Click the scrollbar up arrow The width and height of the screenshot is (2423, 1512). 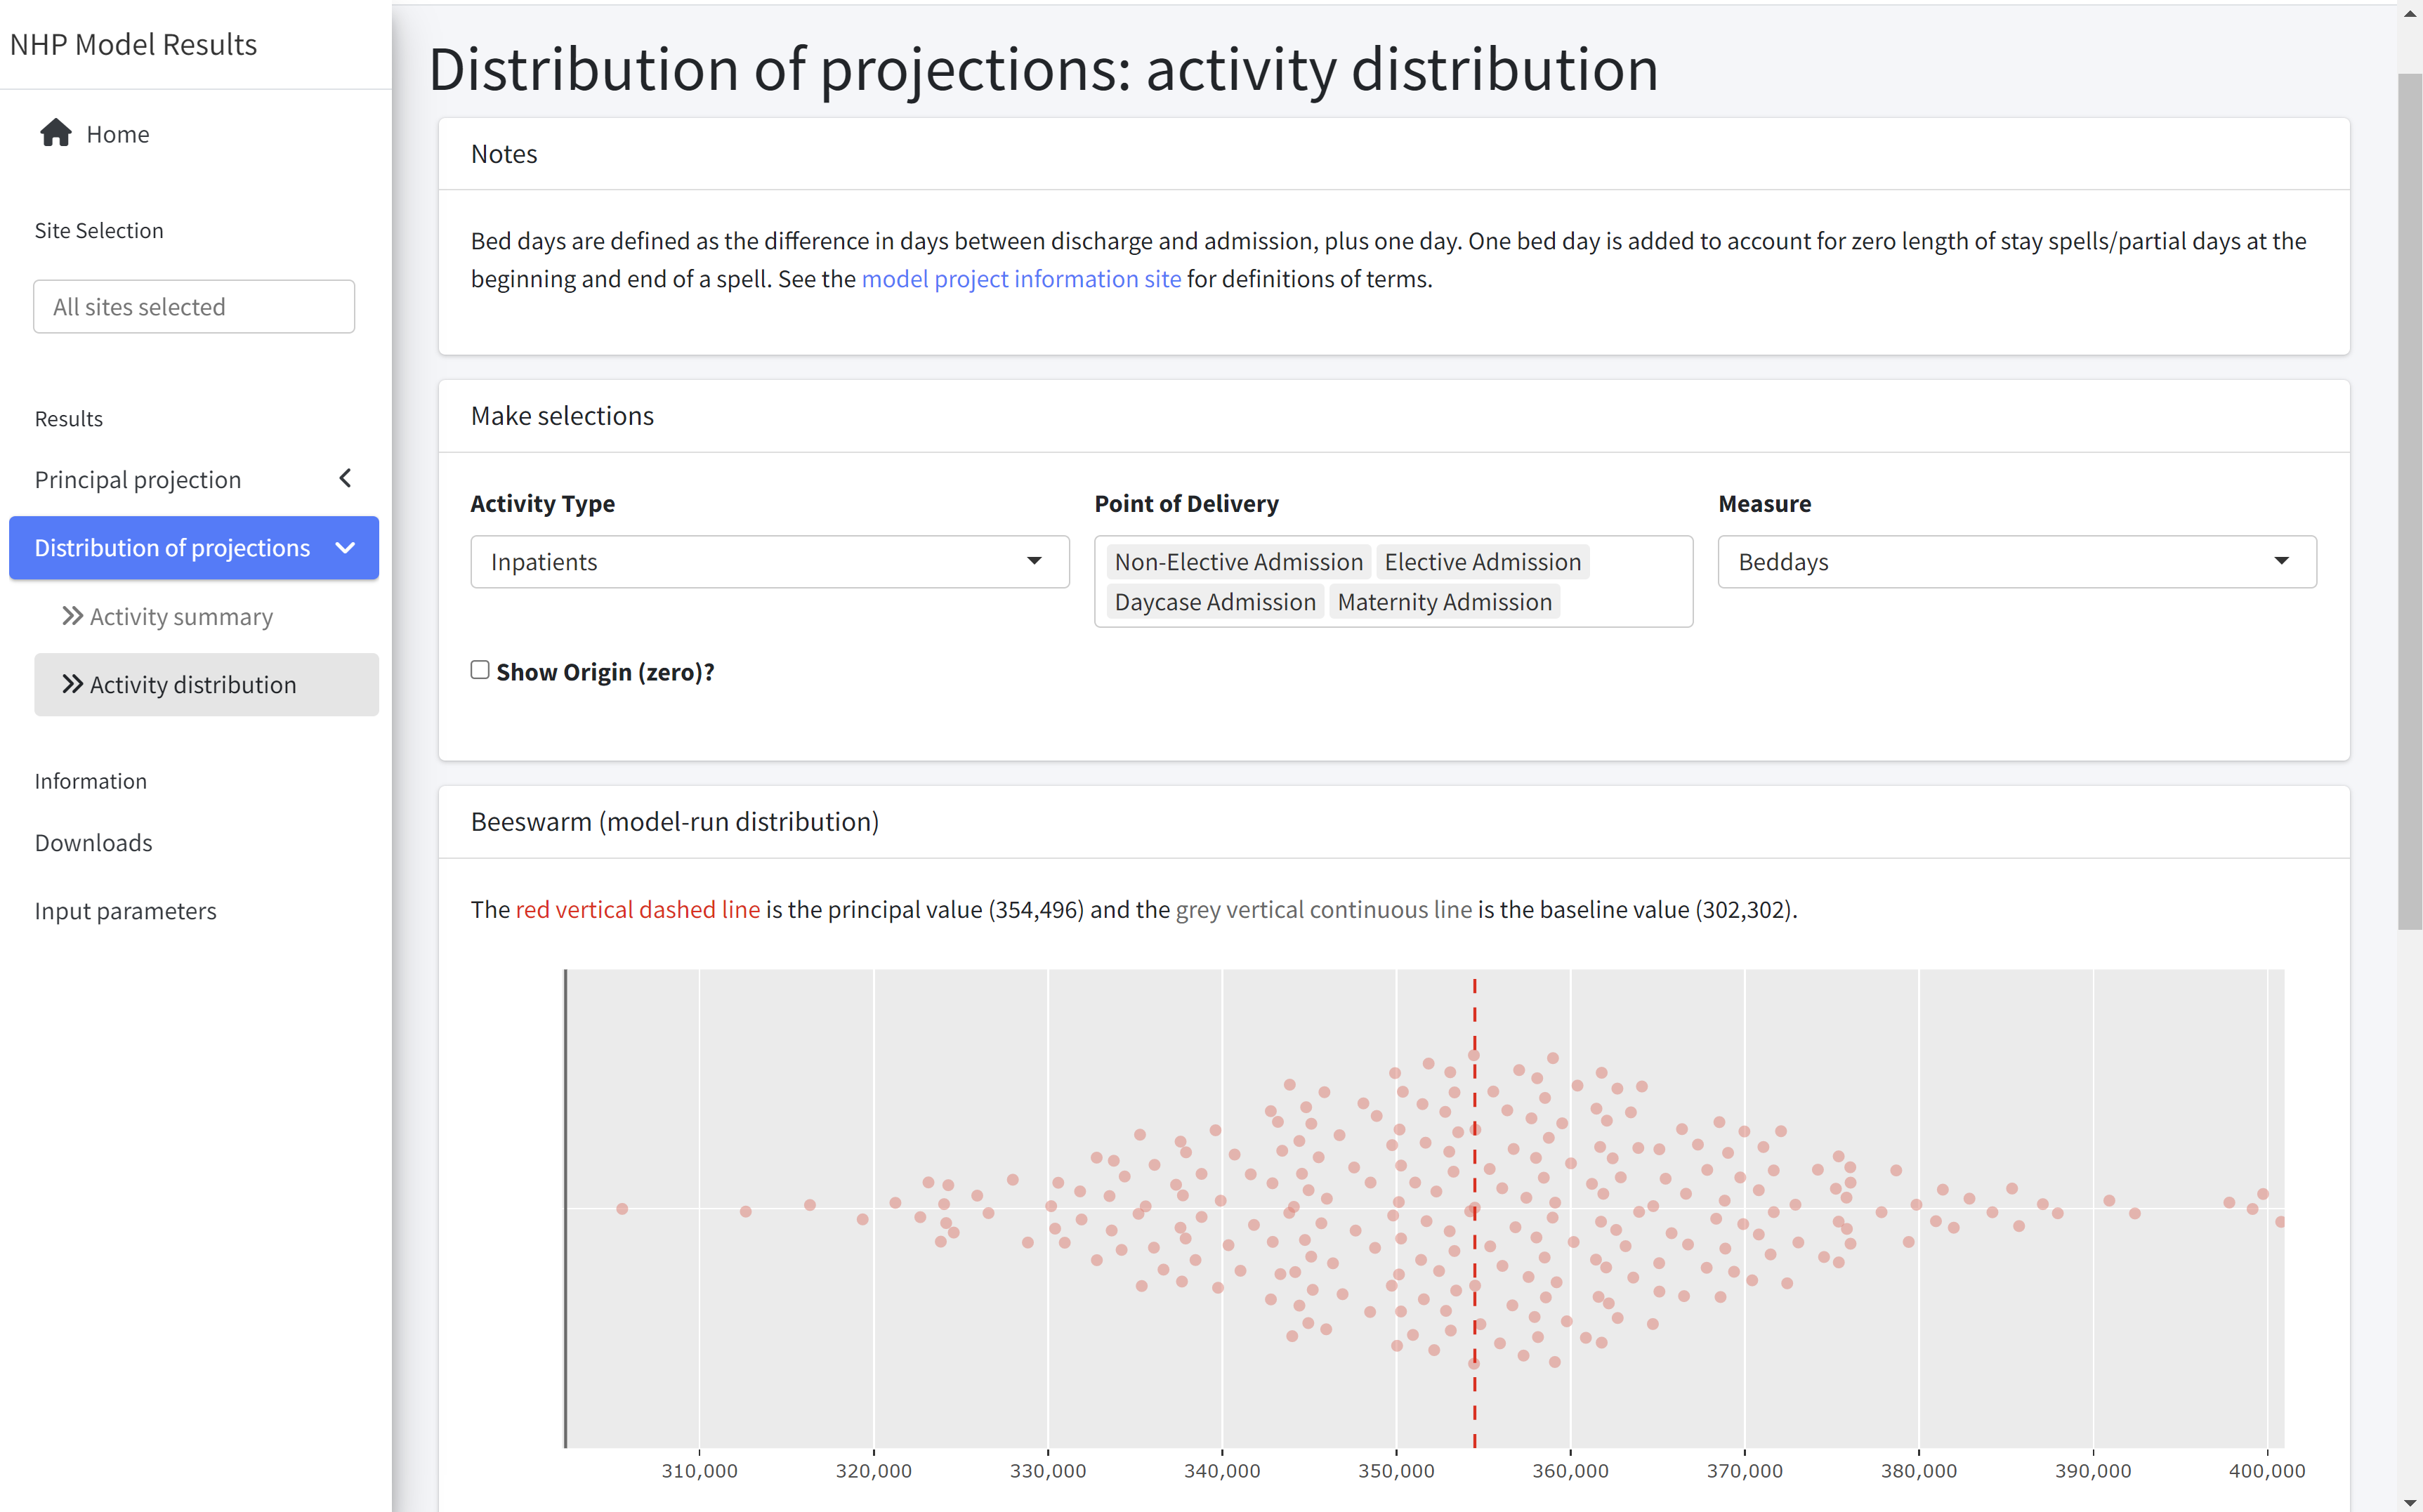[2408, 12]
